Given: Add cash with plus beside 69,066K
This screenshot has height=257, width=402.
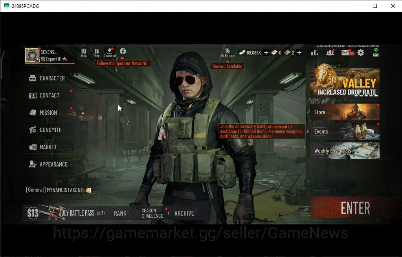Looking at the screenshot, I should pyautogui.click(x=266, y=53).
